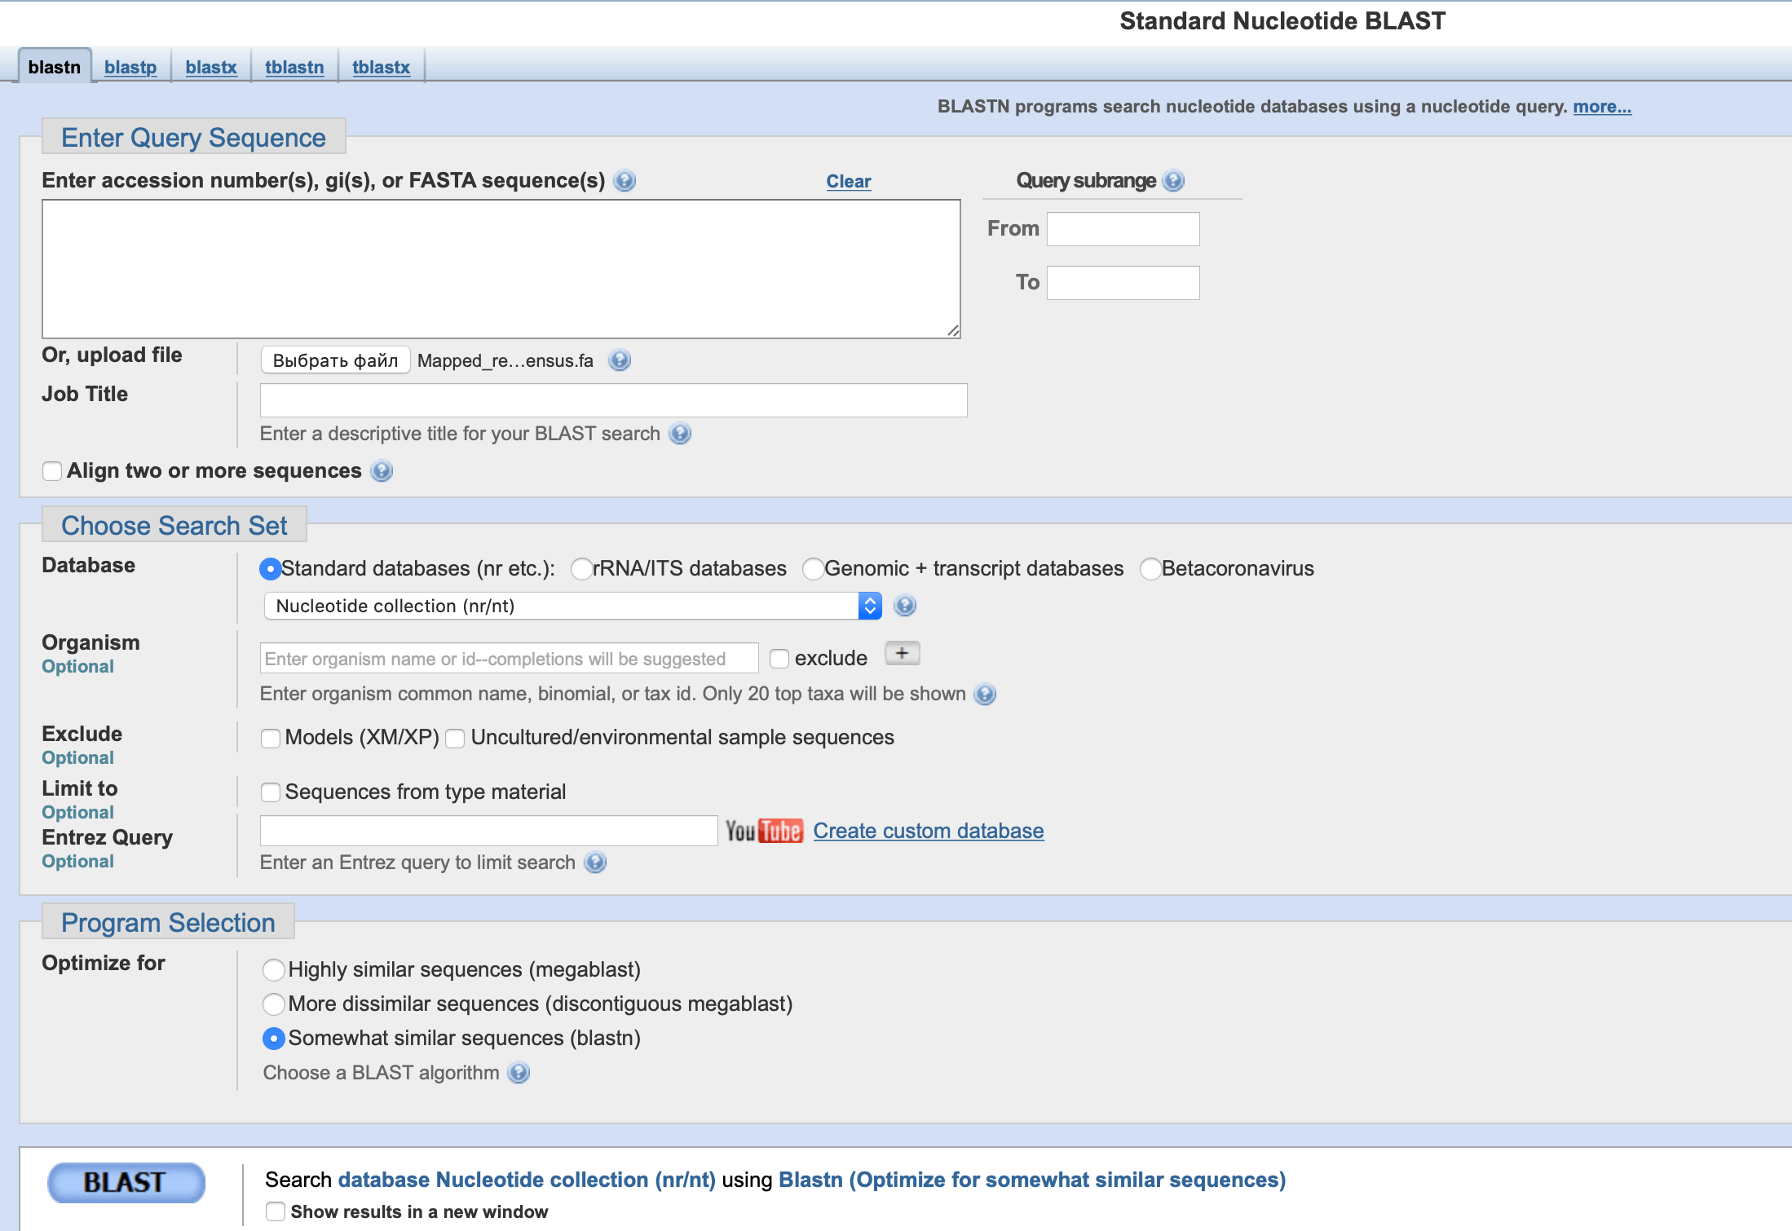Click the organism name input field
This screenshot has width=1792, height=1231.
(x=510, y=659)
